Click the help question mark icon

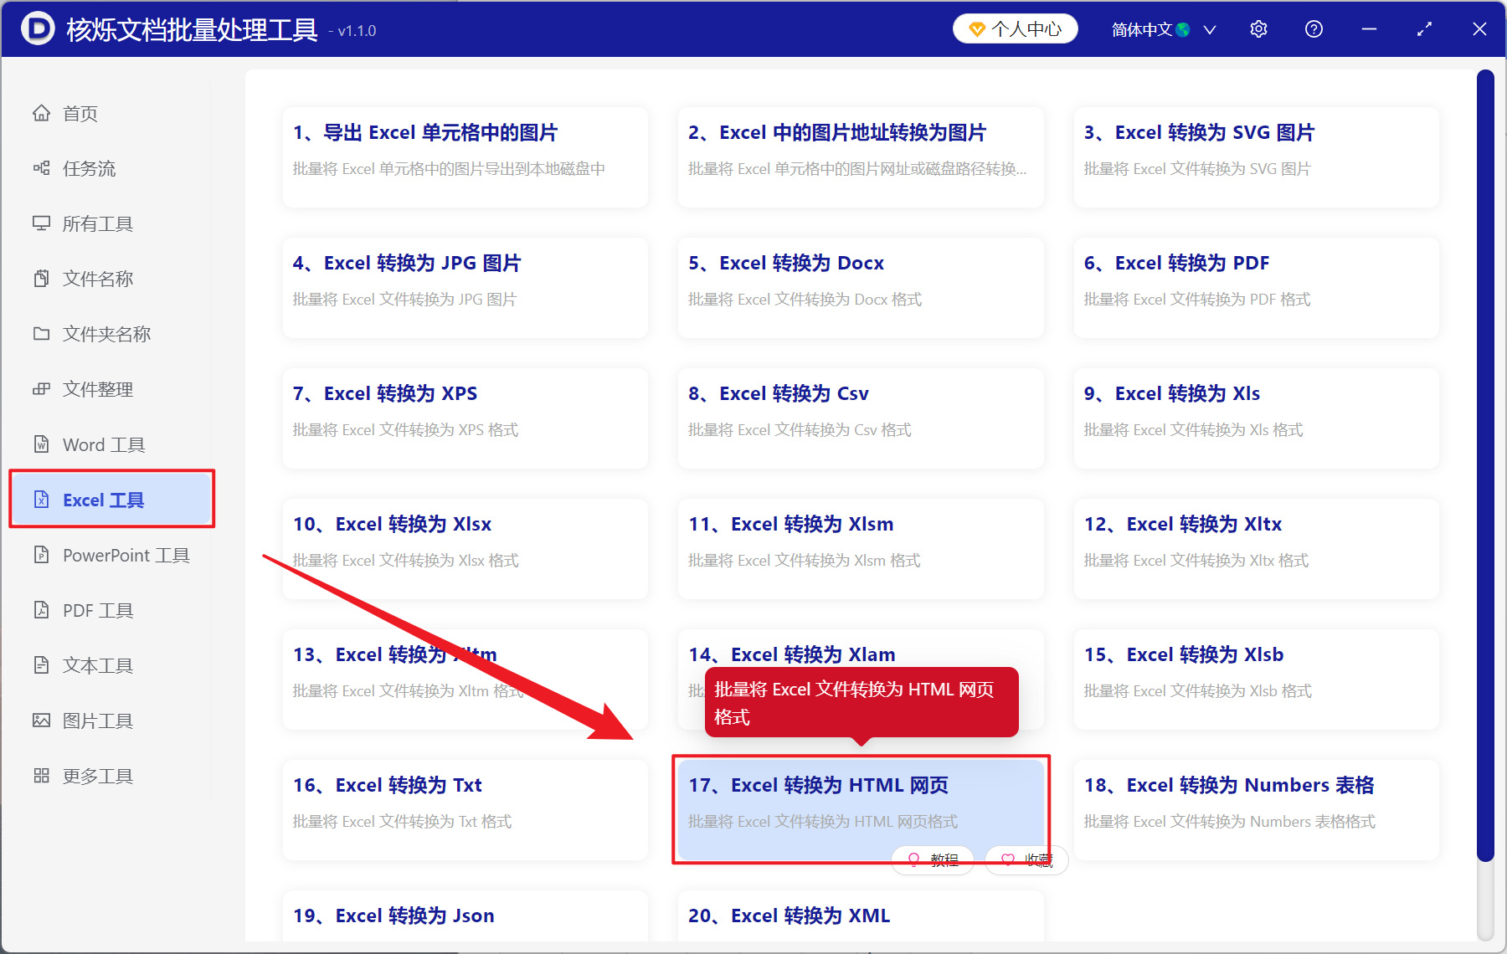coord(1313,28)
